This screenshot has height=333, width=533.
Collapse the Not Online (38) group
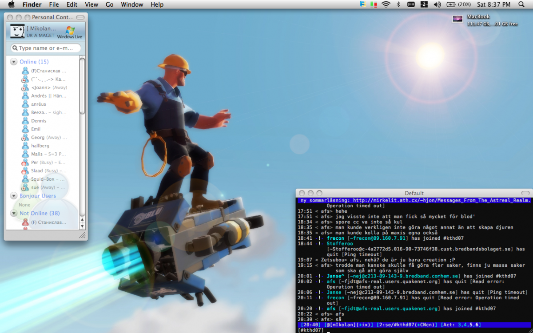[x=14, y=214]
